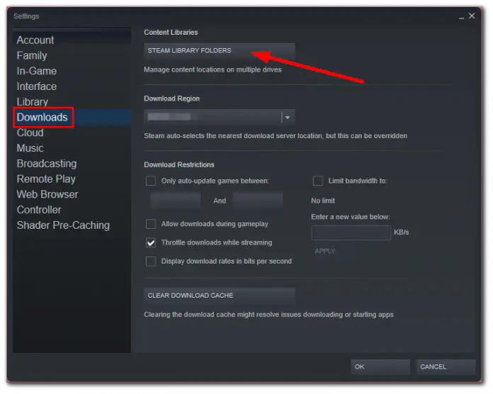This screenshot has height=394, width=493.
Task: Toggle the Limit bandwidth to checkbox
Action: pos(317,181)
